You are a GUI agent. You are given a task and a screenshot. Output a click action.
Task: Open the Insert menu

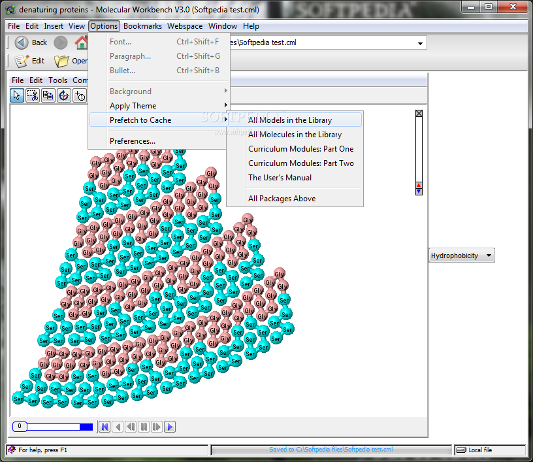click(x=54, y=26)
